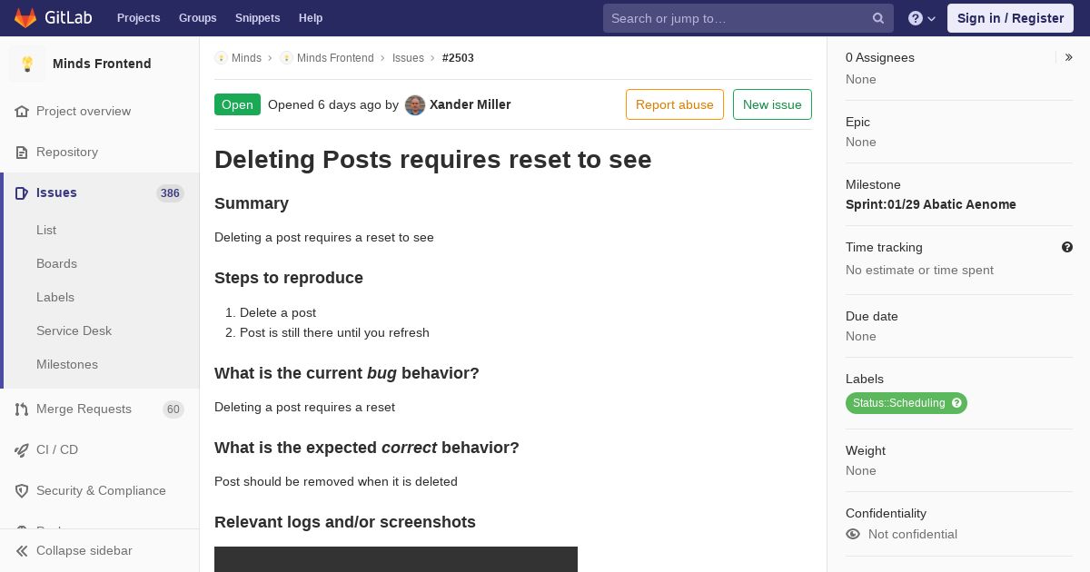Click the '0 Assignees' heading

[x=880, y=57]
